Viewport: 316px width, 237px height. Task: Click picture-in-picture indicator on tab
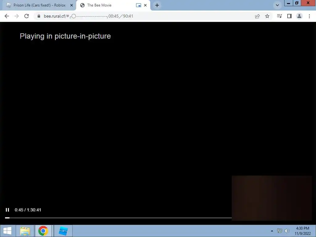(139, 5)
